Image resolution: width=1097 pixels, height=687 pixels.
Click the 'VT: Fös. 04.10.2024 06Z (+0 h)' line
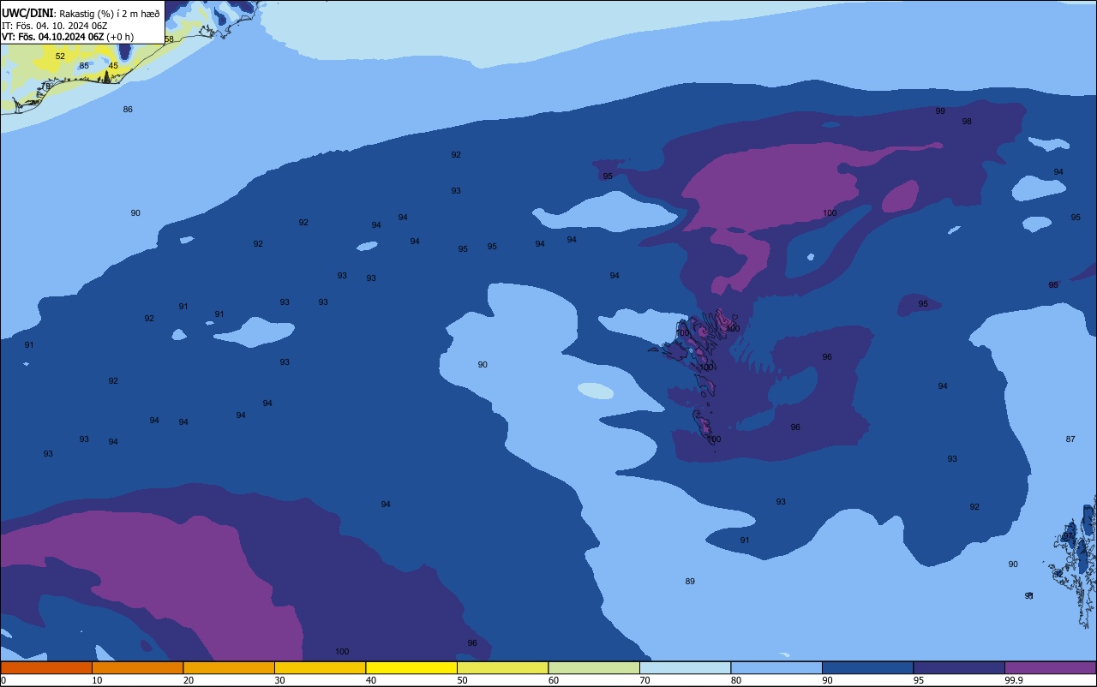(x=68, y=36)
